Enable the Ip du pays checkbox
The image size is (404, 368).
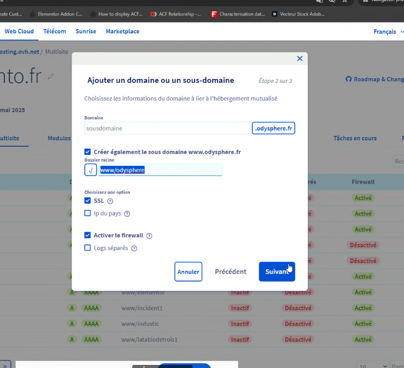pyautogui.click(x=87, y=214)
